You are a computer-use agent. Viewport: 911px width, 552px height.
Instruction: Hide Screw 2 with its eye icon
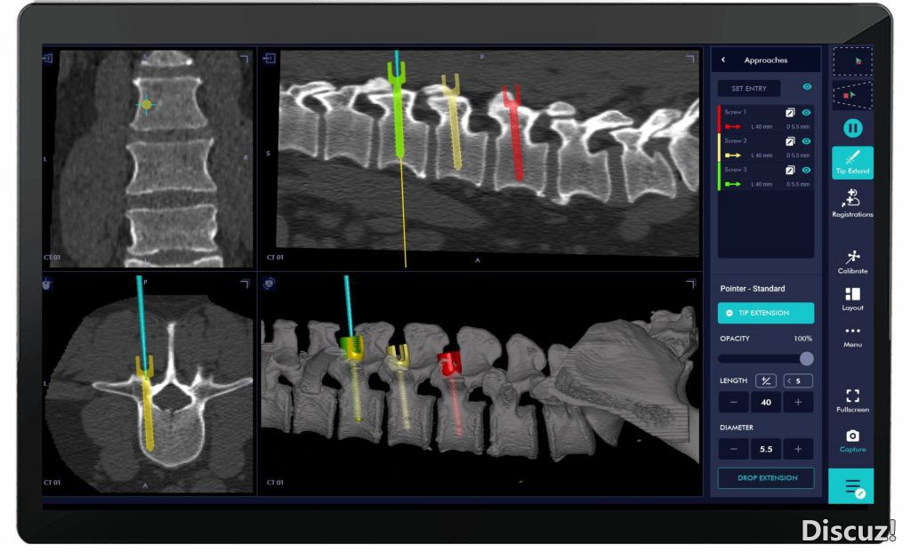(806, 141)
